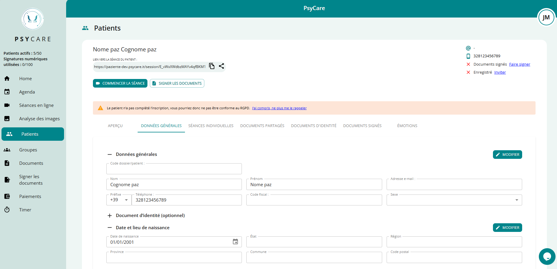
Task: Click the email at-sign icon
Action: [x=468, y=48]
